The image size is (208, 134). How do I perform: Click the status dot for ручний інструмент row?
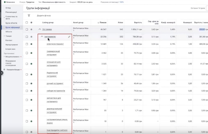point(31,83)
